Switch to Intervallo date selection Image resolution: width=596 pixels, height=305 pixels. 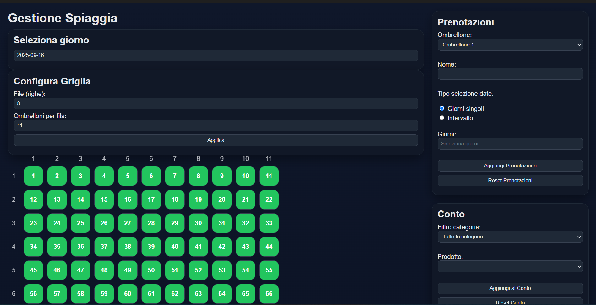tap(442, 118)
